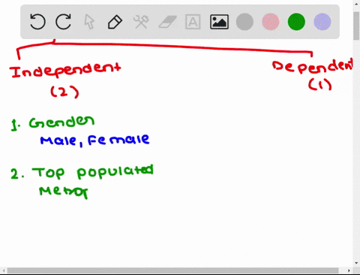
Task: Choose the lavender color swatch
Action: coord(322,22)
